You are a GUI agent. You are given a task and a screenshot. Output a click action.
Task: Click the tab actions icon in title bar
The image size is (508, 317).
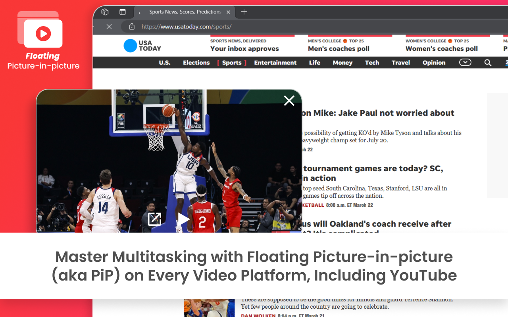click(x=122, y=12)
